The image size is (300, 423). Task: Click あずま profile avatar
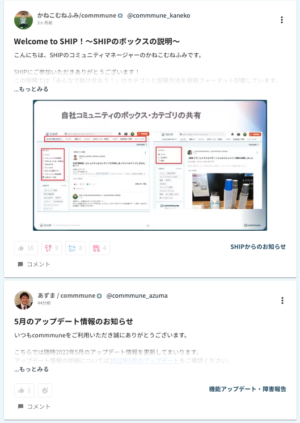point(23,301)
